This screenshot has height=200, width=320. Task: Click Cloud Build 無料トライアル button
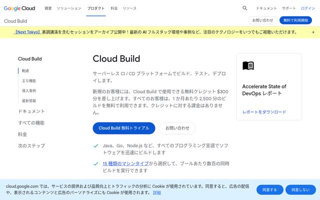124,128
